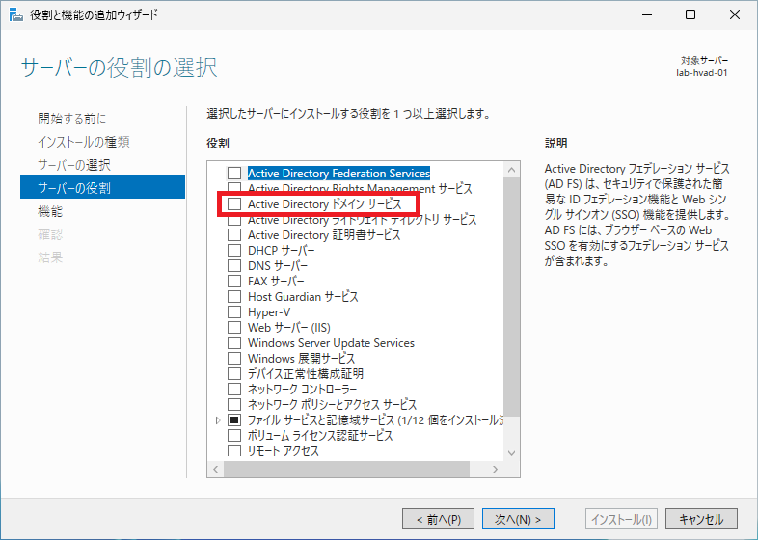758x540 pixels.
Task: Select the FAX サーバー row text
Action: tap(276, 282)
